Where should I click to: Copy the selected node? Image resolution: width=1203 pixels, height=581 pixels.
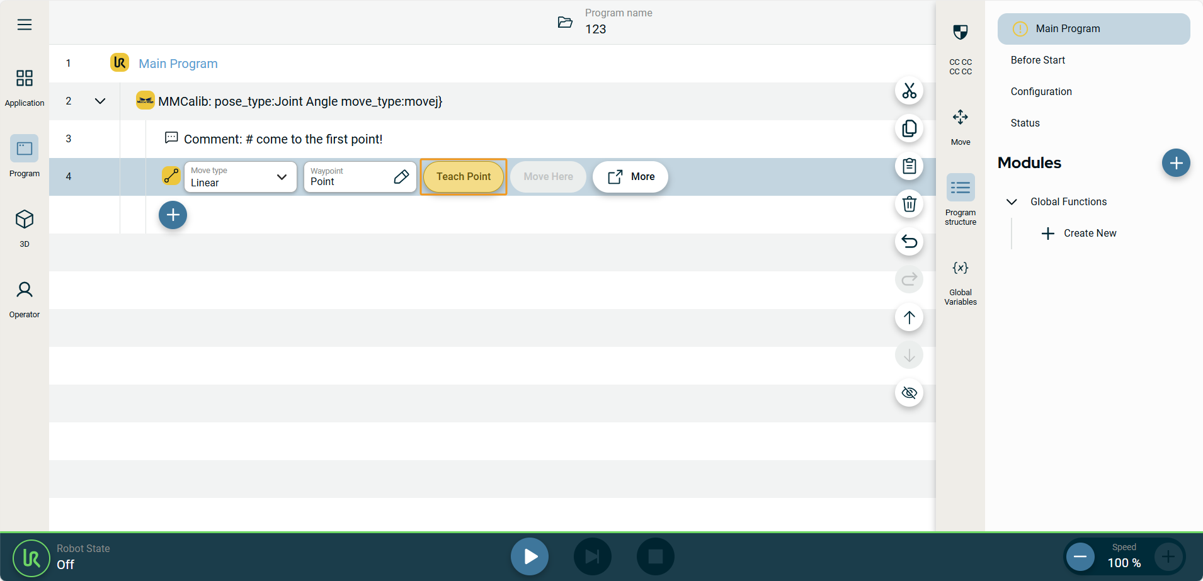(x=909, y=128)
